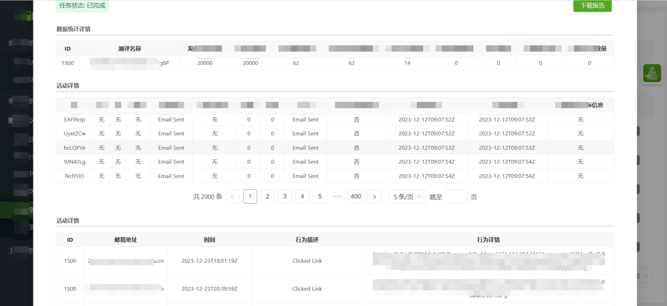Click the row ID 9JN42Lg
This screenshot has width=667, height=306.
point(75,162)
